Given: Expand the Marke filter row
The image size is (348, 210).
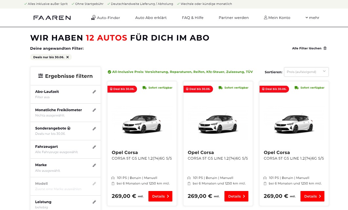Looking at the screenshot, I should [66, 168].
